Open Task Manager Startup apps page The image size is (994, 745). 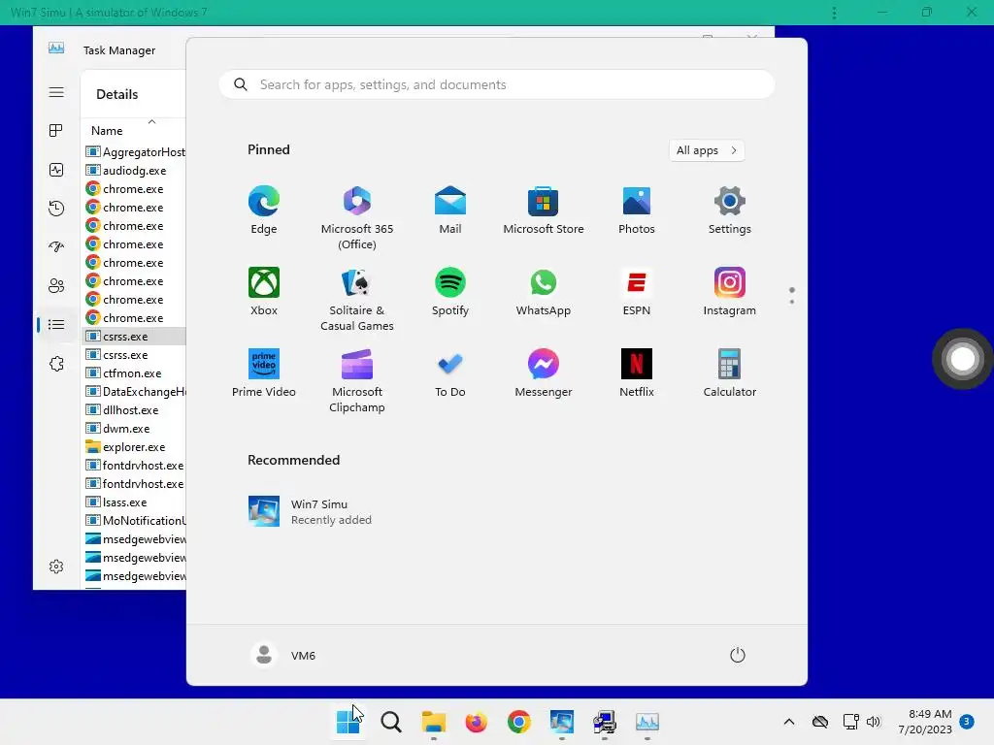tap(56, 247)
